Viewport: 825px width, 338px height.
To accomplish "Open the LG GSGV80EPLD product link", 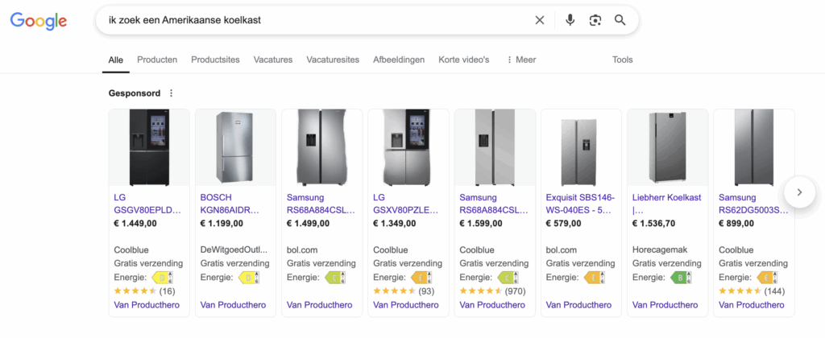I will click(148, 204).
